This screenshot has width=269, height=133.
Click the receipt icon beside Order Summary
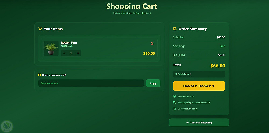[175, 29]
